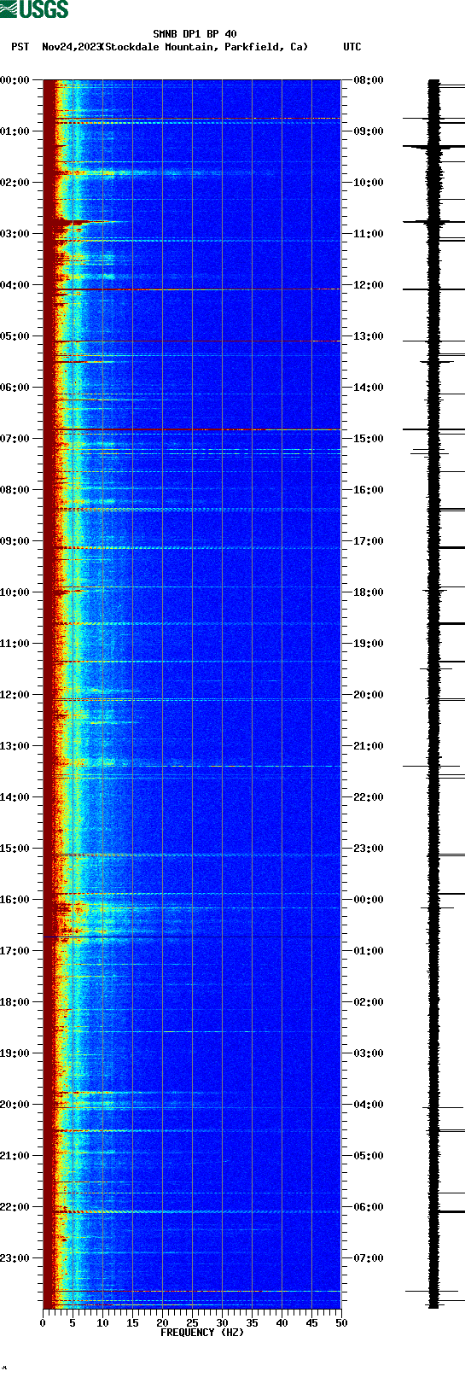Click the 'PST' timezone label
Image resolution: width=471 pixels, height=1377 pixels.
click(20, 47)
